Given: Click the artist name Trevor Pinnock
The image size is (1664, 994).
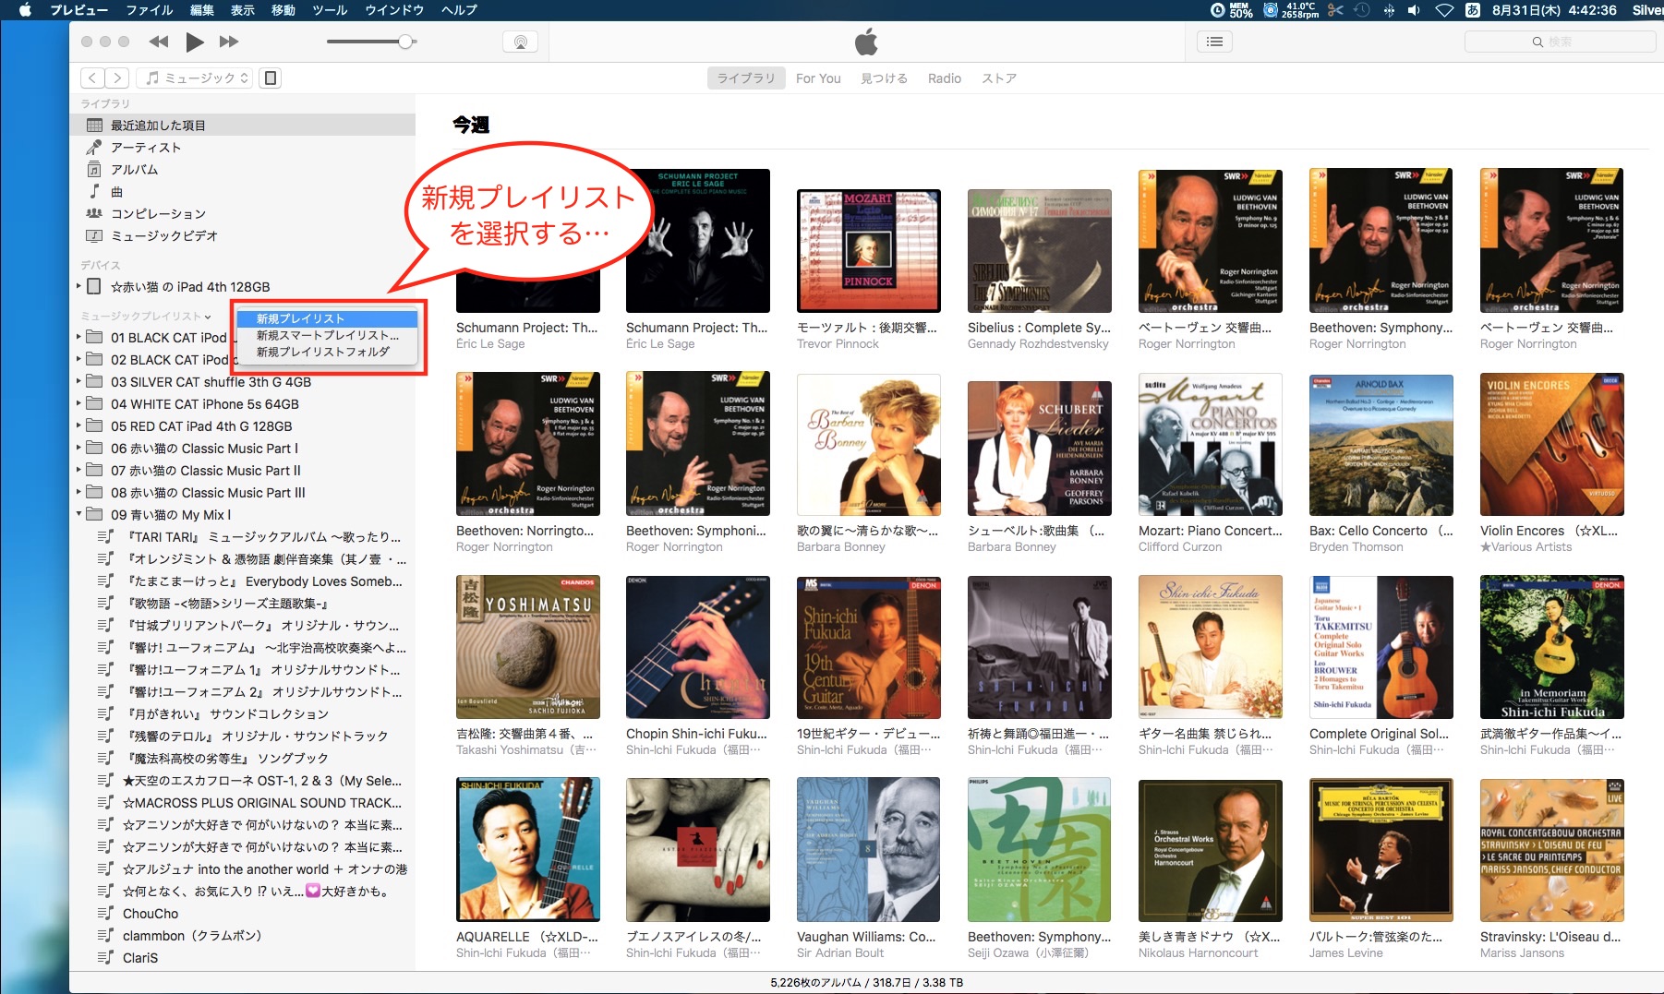Looking at the screenshot, I should [838, 344].
